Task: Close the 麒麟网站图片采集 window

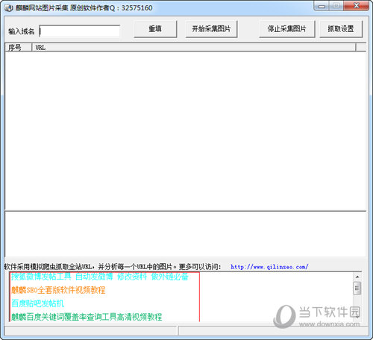Action: (356, 6)
